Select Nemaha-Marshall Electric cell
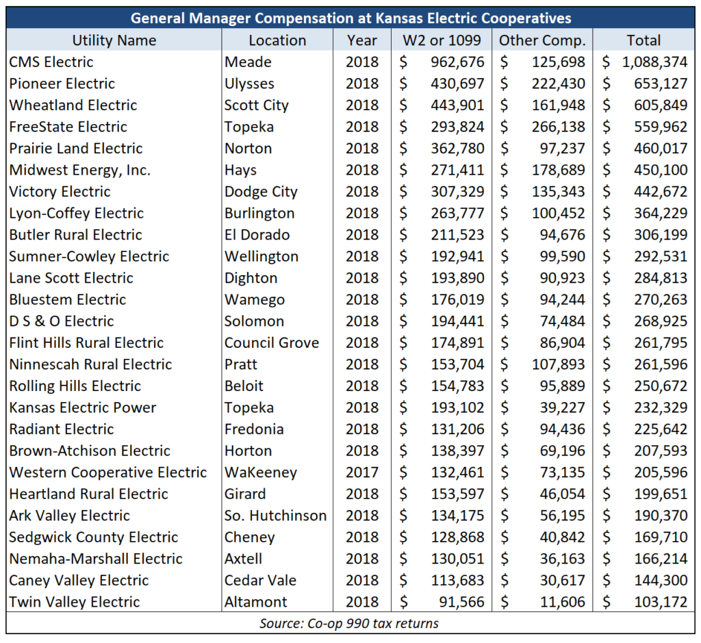 coord(96,559)
